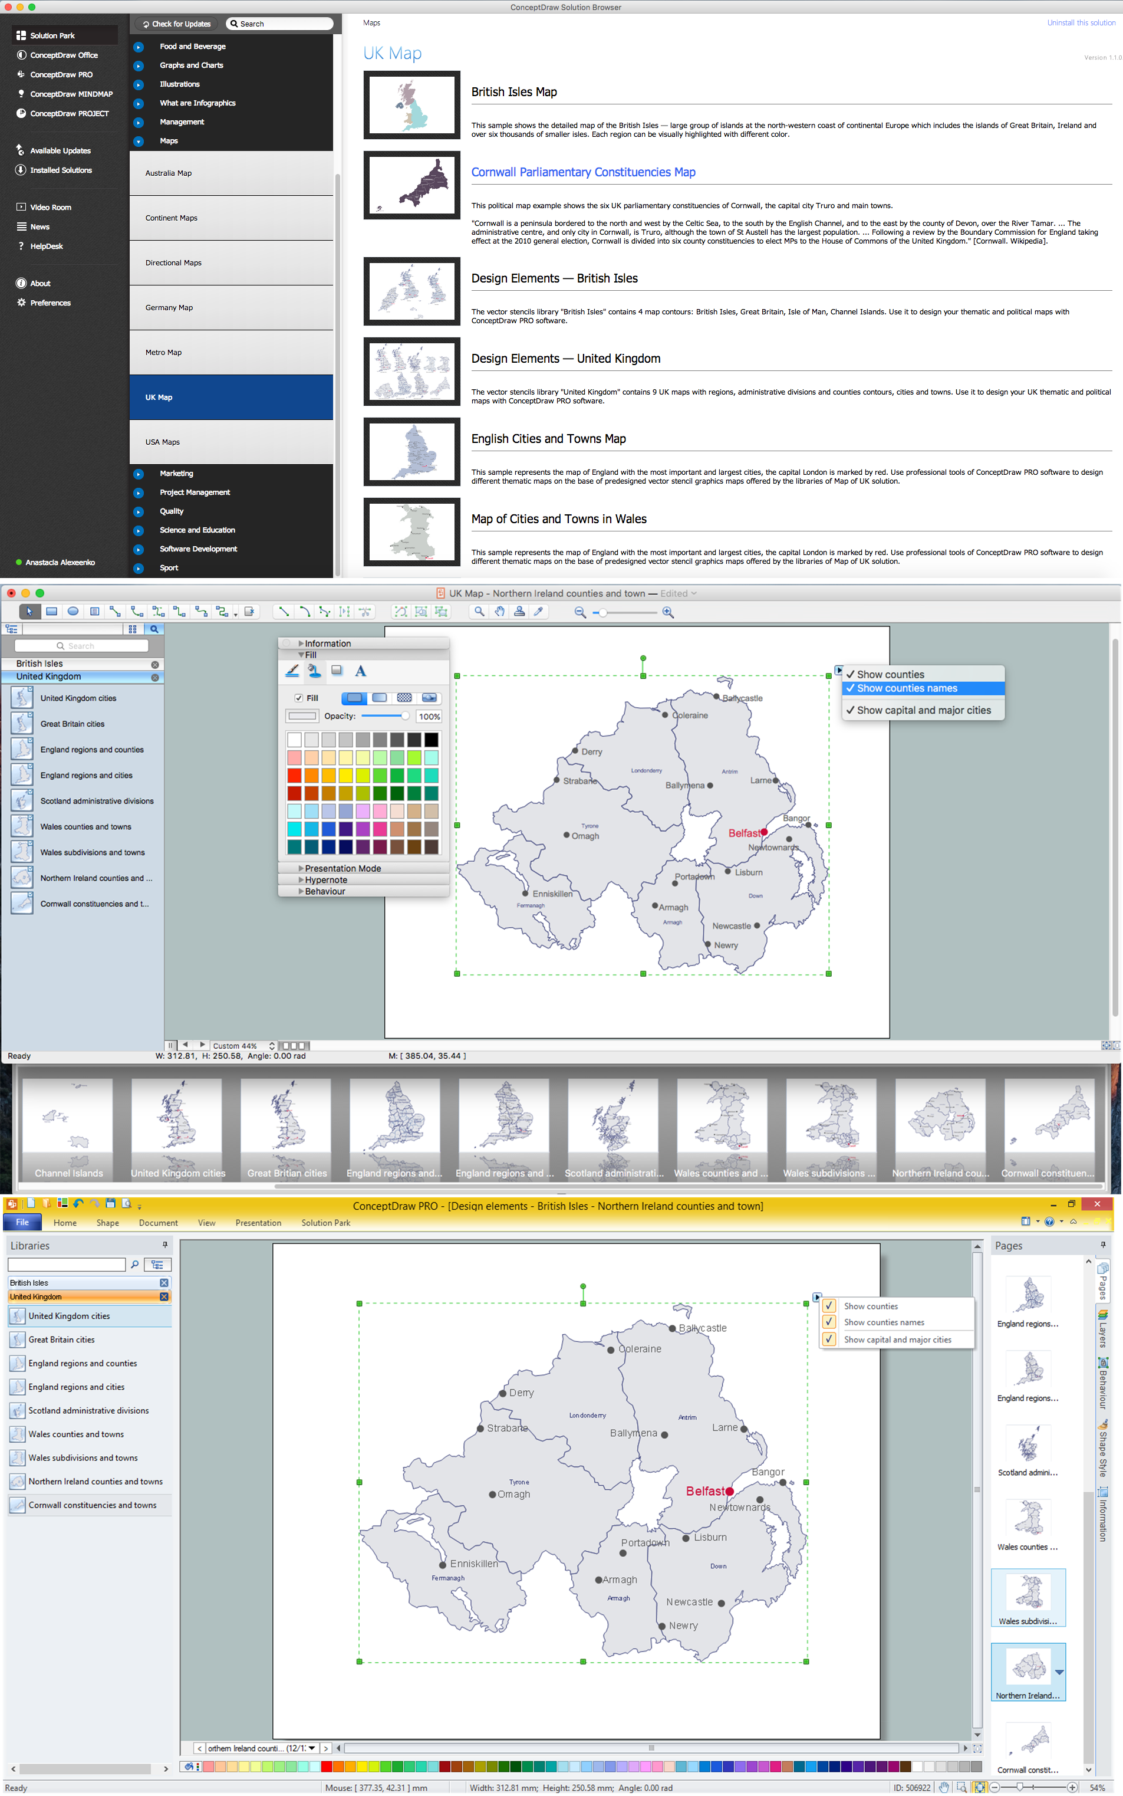Select the eyedropper tool
The image size is (1123, 1796).
(x=539, y=612)
